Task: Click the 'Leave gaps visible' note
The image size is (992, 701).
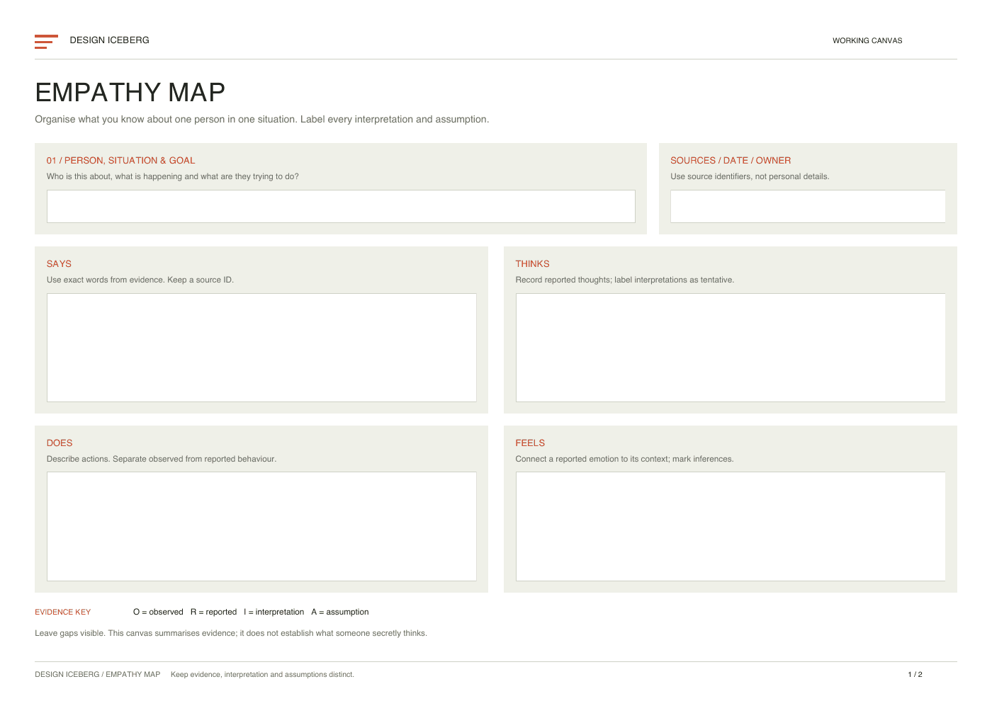Action: coord(231,633)
